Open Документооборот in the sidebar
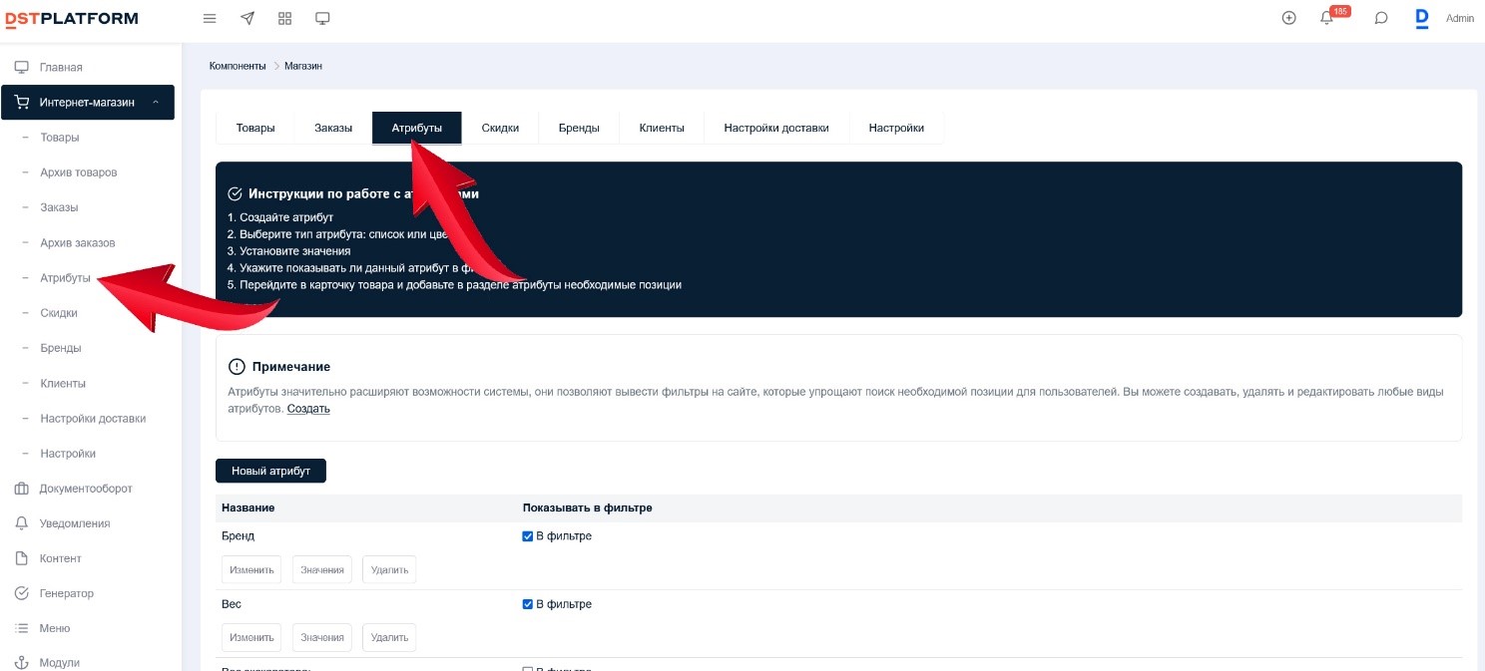Screen dimensions: 1485x671 (x=86, y=489)
